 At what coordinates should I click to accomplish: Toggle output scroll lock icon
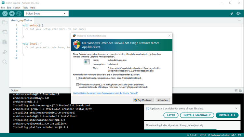tap(240, 90)
